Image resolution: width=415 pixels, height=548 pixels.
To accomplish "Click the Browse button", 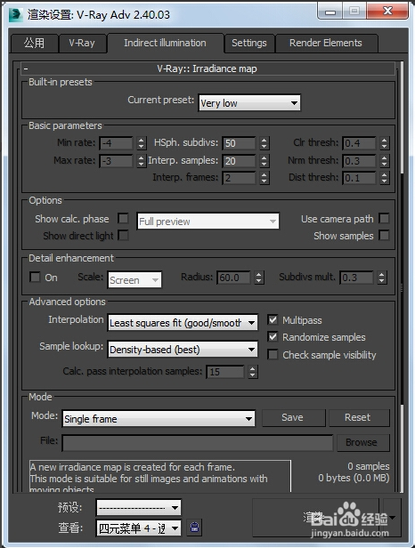I will click(362, 442).
